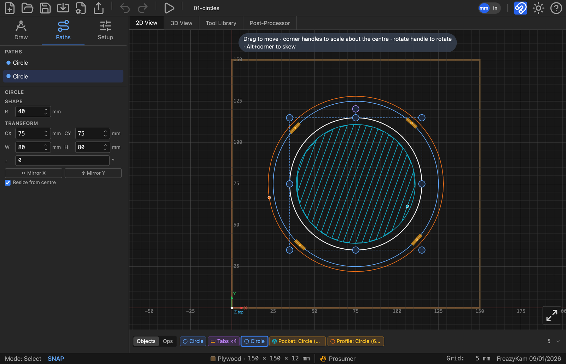
Task: Click the bottom-right corner scale handle
Action: pos(422,250)
